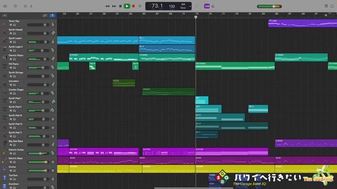Click the horizontal scrollbar at the bottom
This screenshot has height=189, width=337.
coord(194,188)
